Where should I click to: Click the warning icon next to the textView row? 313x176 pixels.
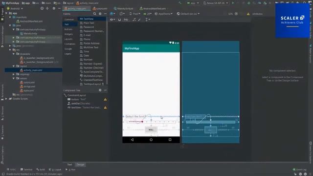pyautogui.click(x=105, y=108)
